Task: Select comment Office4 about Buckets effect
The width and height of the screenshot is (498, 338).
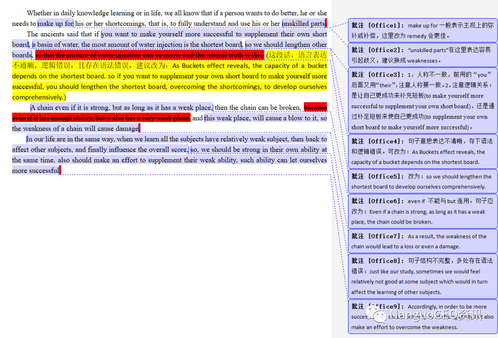Action: pos(422,151)
